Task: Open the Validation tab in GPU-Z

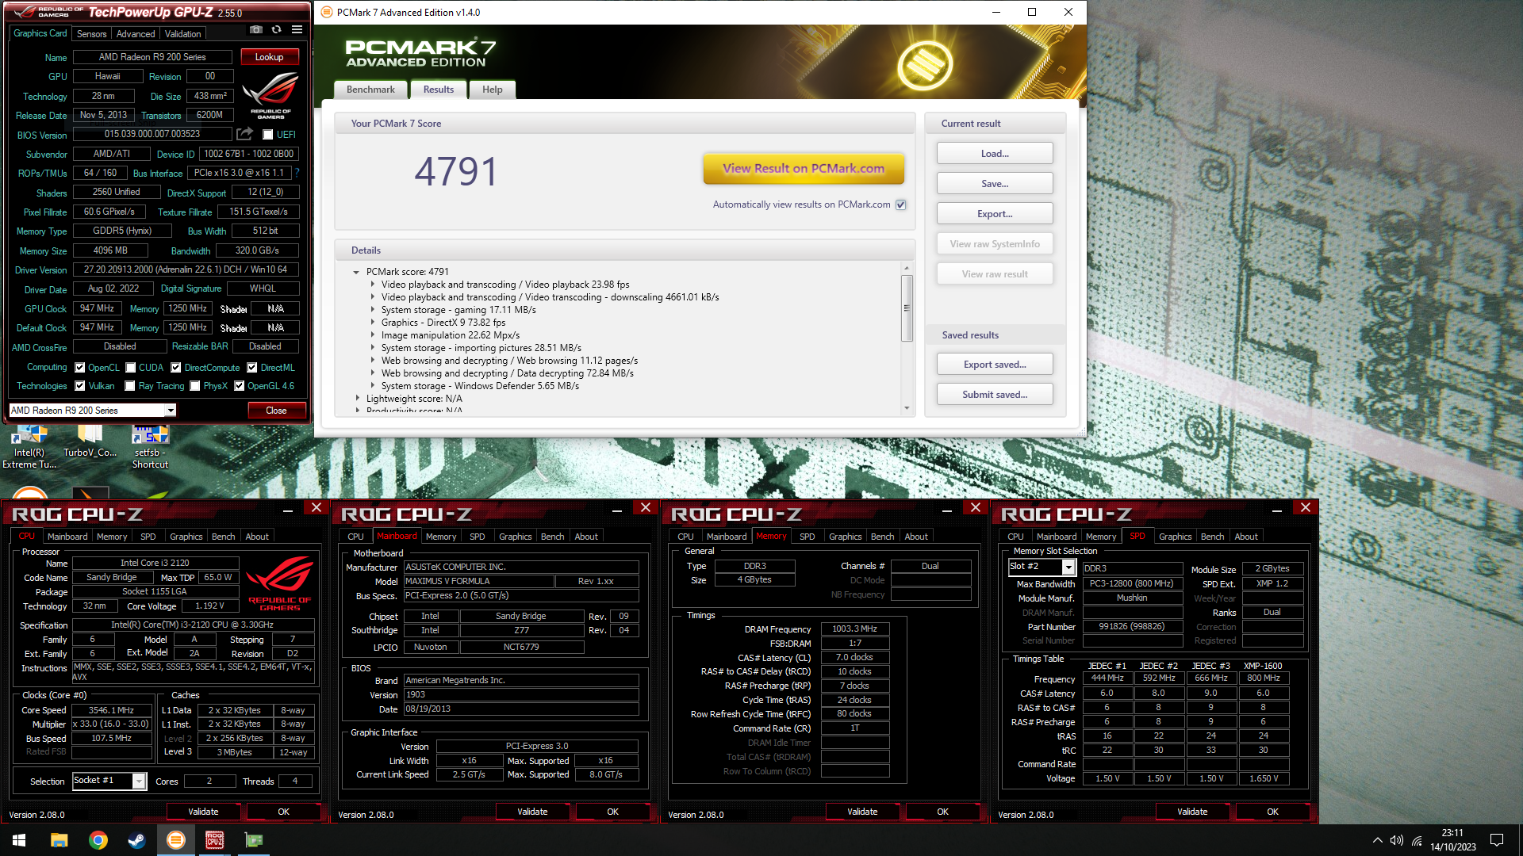Action: pyautogui.click(x=183, y=34)
